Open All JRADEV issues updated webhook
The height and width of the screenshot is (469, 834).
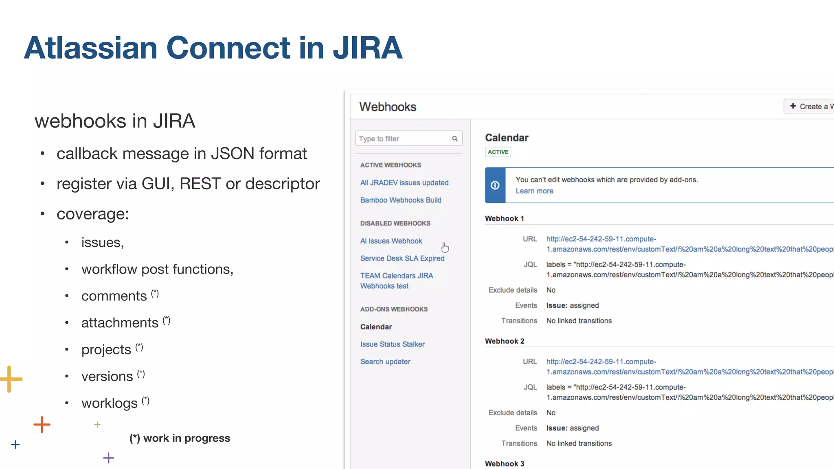pos(404,183)
